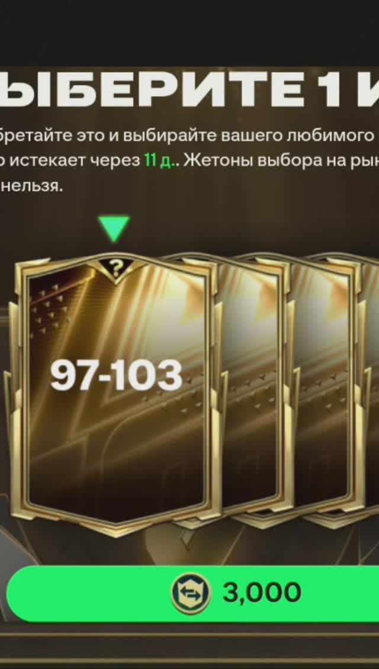Viewport: 379px width, 669px height.
Task: Click the 3,000 price text
Action: point(262,592)
